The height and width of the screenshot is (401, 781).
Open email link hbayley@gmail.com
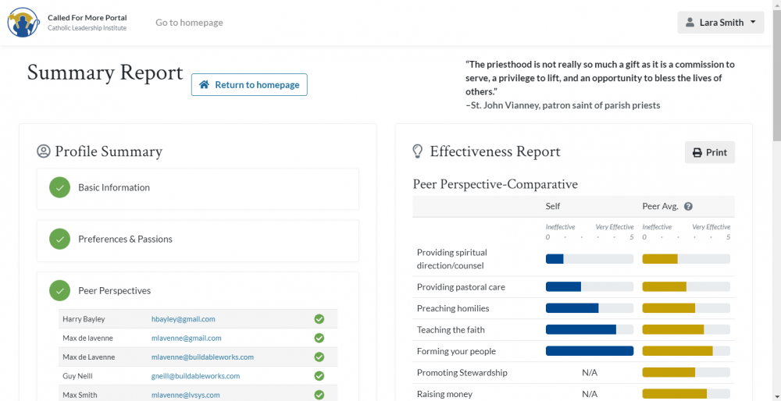(184, 319)
